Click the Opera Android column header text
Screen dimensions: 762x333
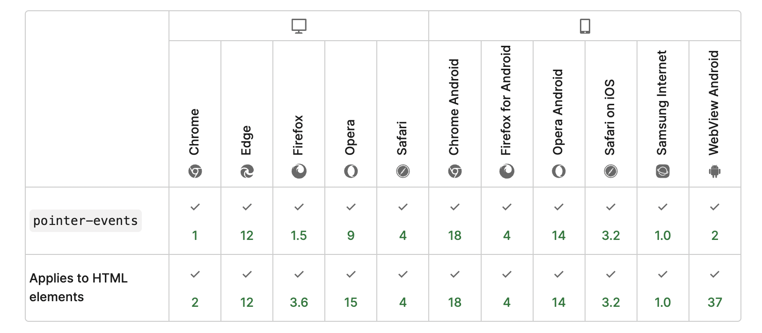pyautogui.click(x=557, y=112)
